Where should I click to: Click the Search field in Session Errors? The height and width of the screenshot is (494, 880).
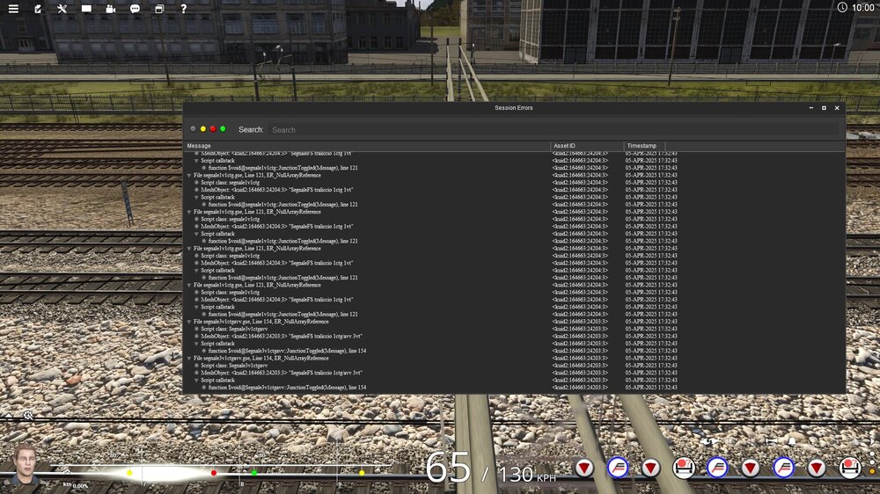pos(554,129)
